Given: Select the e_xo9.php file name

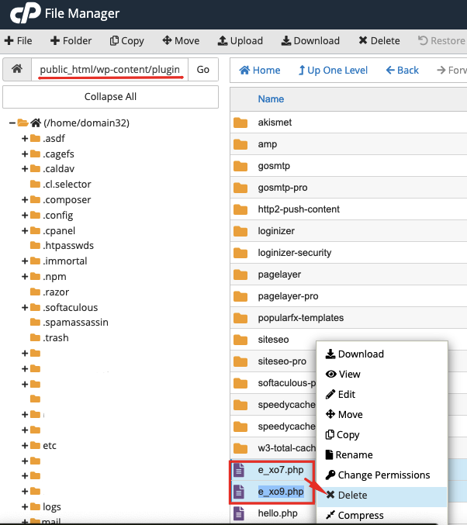Looking at the screenshot, I should coord(281,492).
